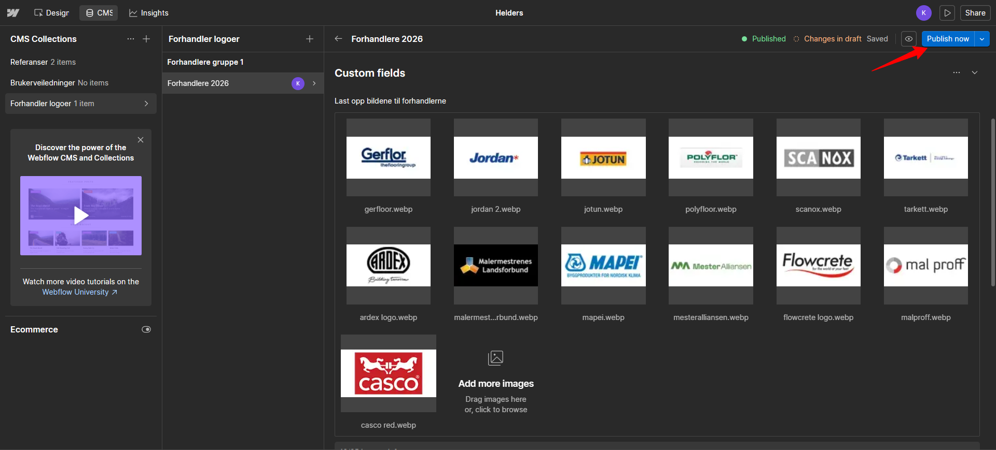Image resolution: width=996 pixels, height=450 pixels.
Task: Select the Malermestrenes Landsforbund logo thumbnail
Action: point(496,266)
